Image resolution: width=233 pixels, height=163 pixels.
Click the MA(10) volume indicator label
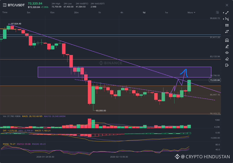(x=54, y=116)
